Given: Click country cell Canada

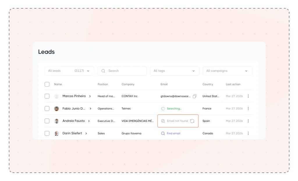Looking at the screenshot, I should (207, 133).
